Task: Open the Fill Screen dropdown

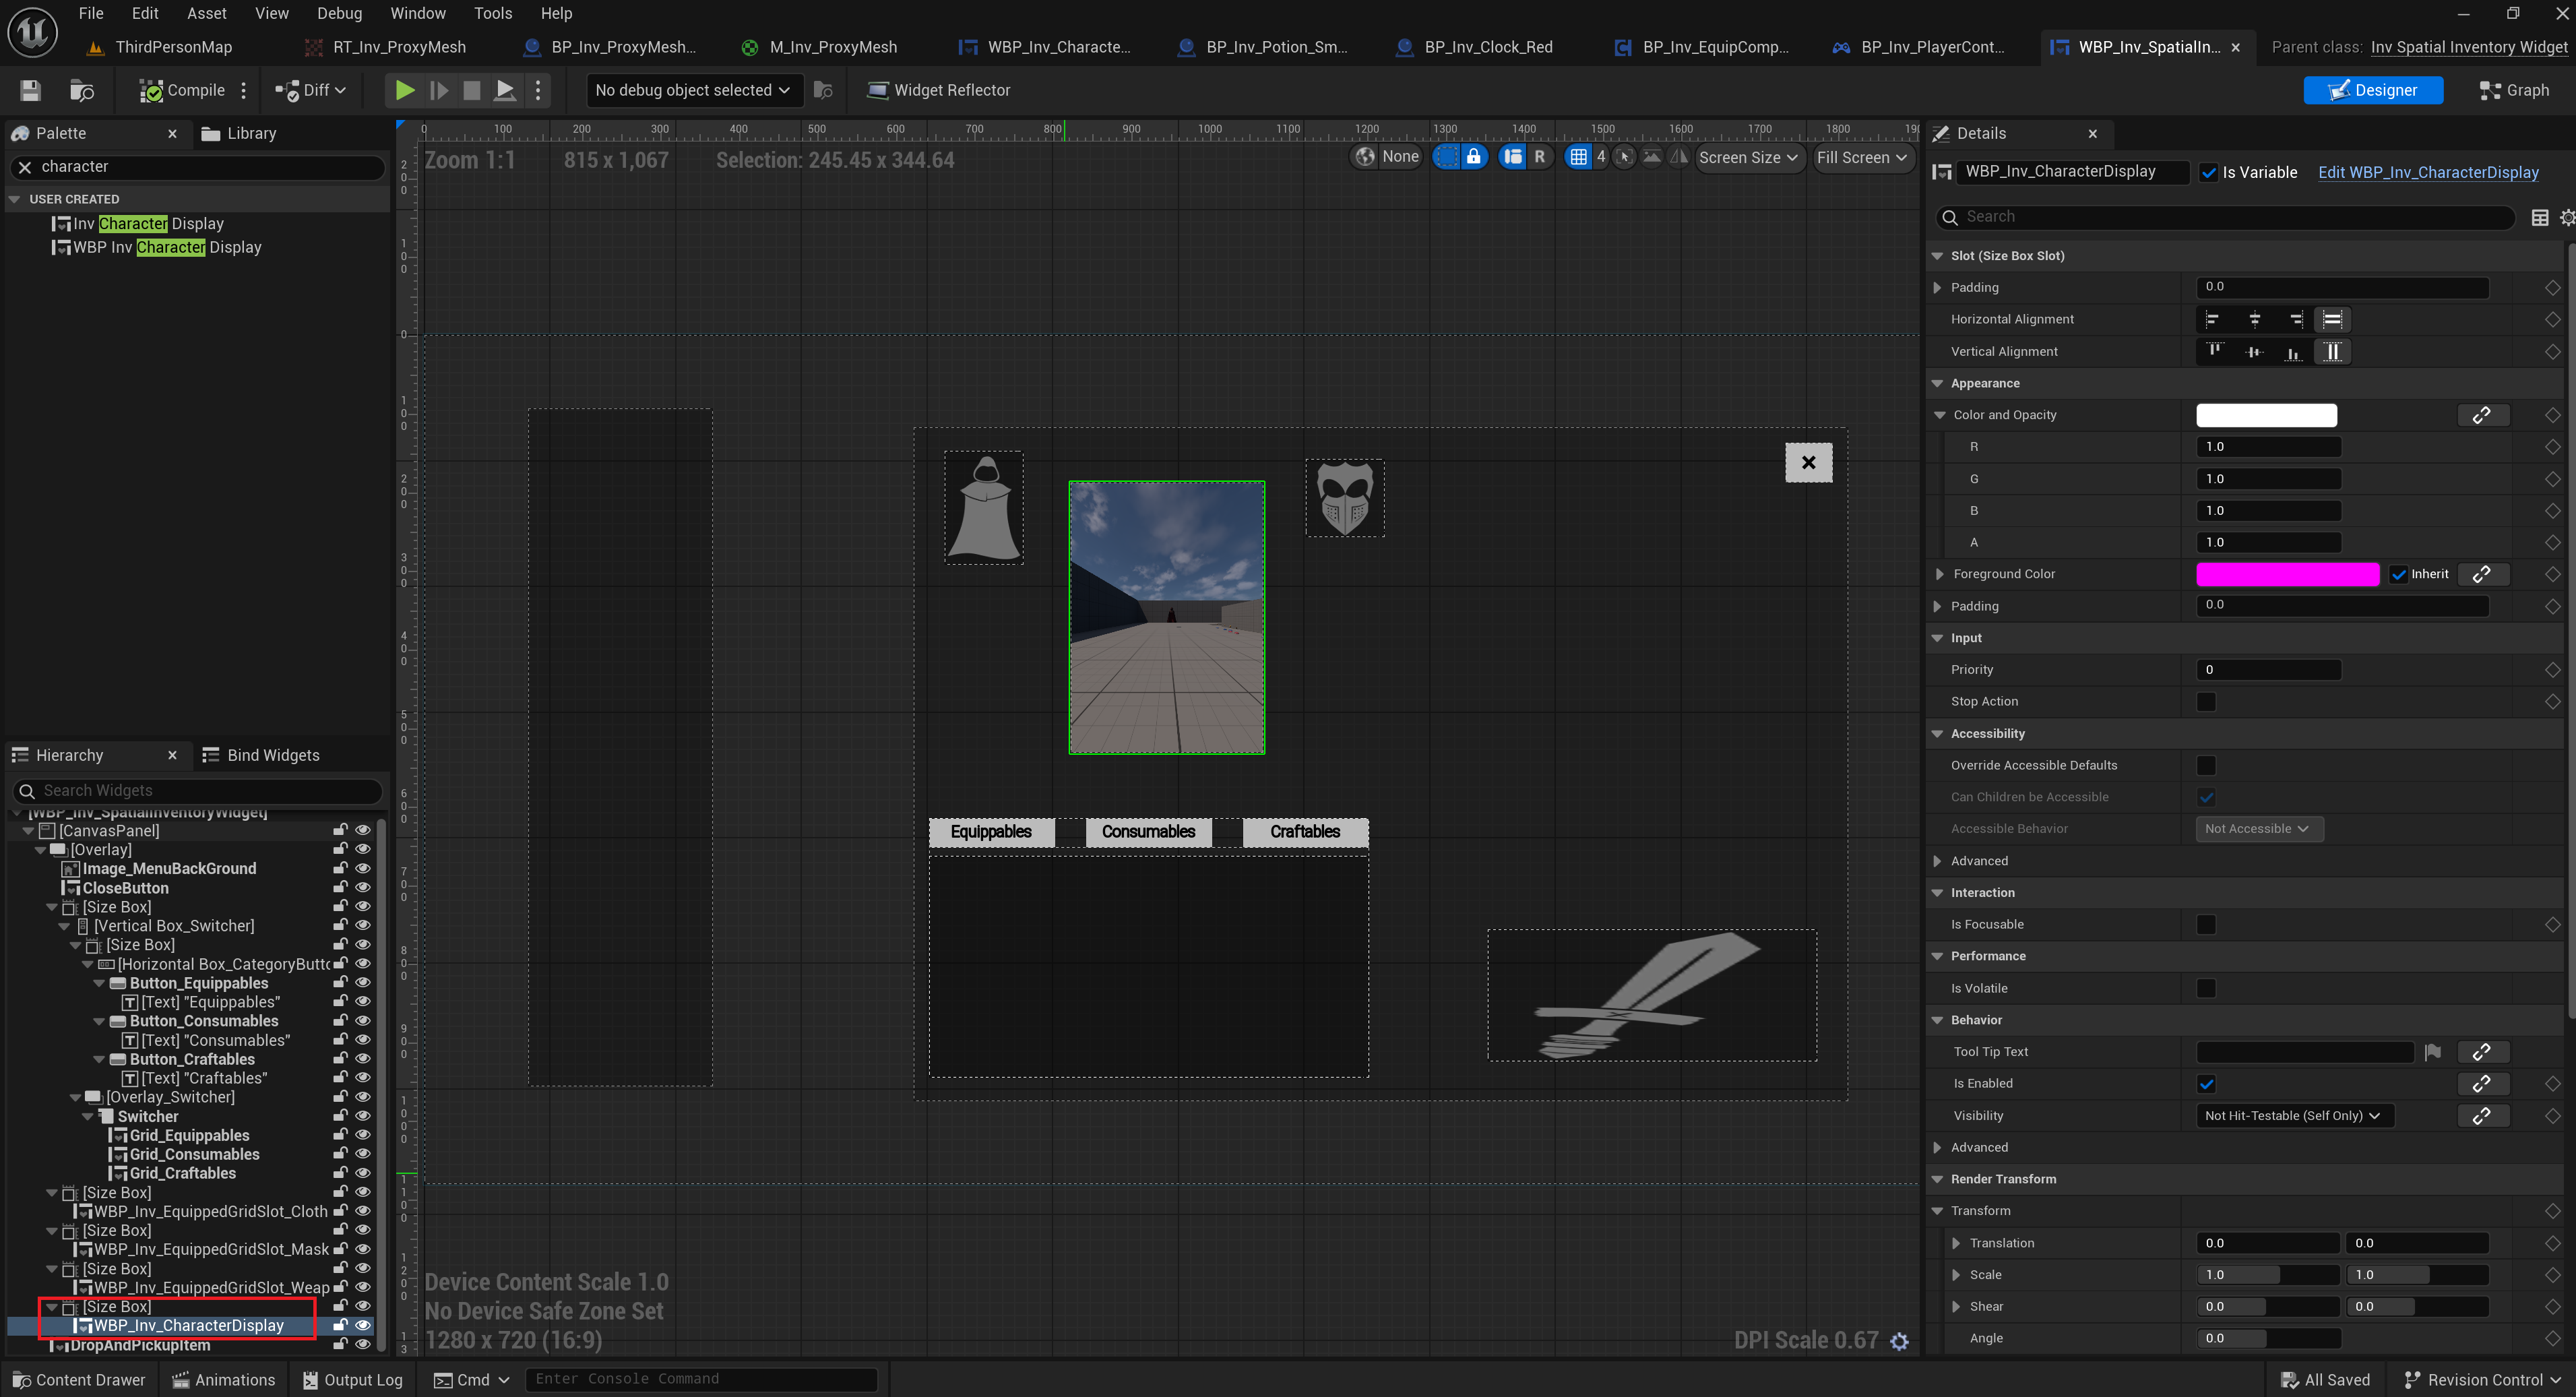Action: (x=1861, y=157)
